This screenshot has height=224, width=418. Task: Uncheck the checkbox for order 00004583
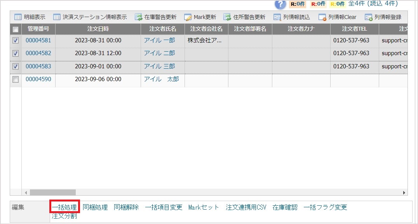16,66
